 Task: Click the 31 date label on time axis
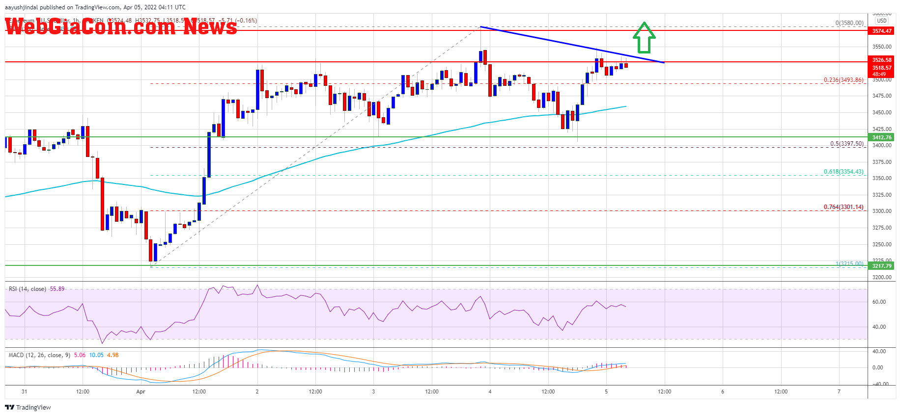pyautogui.click(x=25, y=391)
